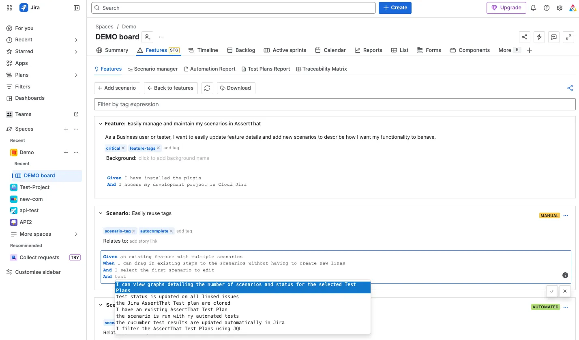Remove the autocomplete tag
579x340 pixels.
tap(172, 231)
